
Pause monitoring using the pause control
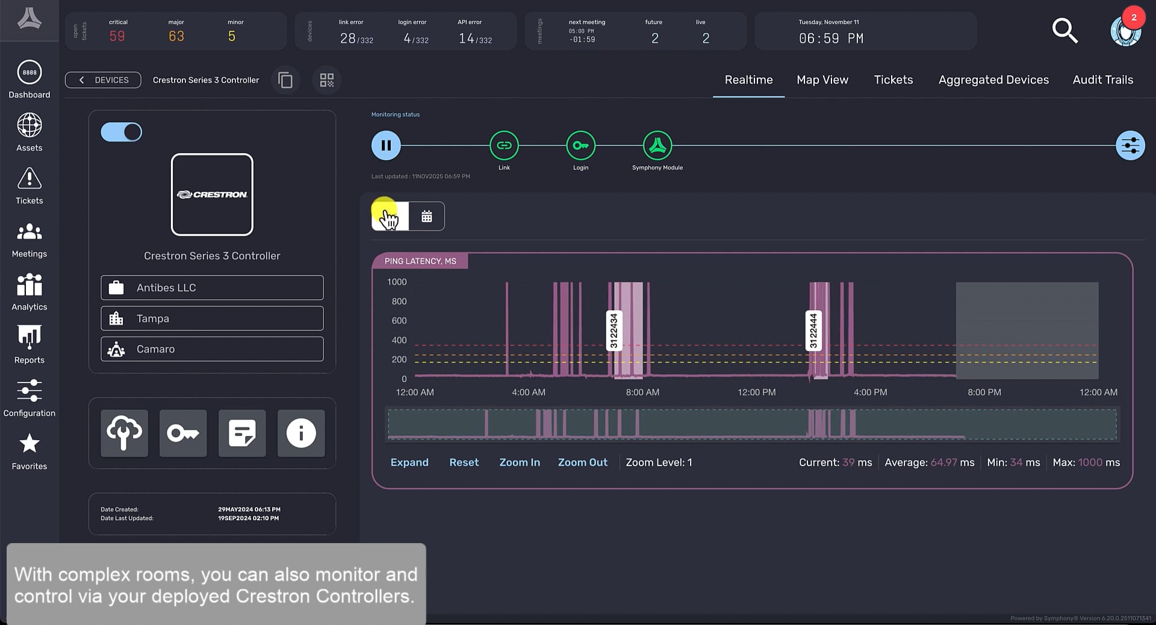(x=386, y=145)
